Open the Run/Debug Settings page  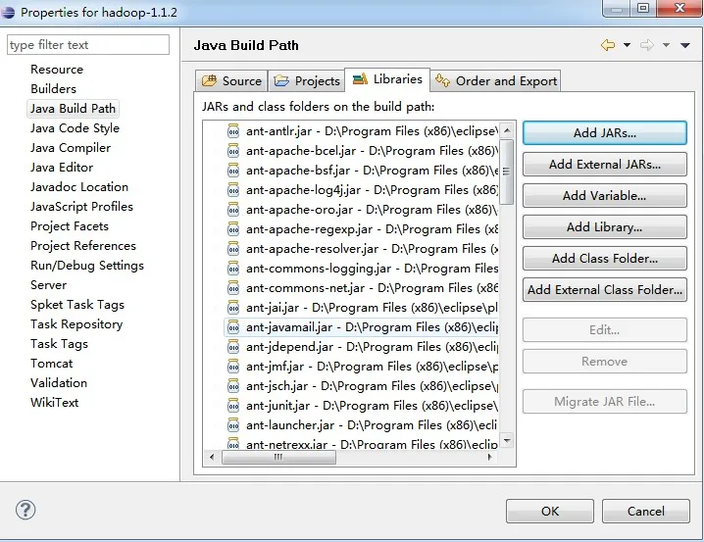pos(87,266)
